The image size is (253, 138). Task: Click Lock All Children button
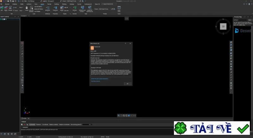click(x=38, y=7)
